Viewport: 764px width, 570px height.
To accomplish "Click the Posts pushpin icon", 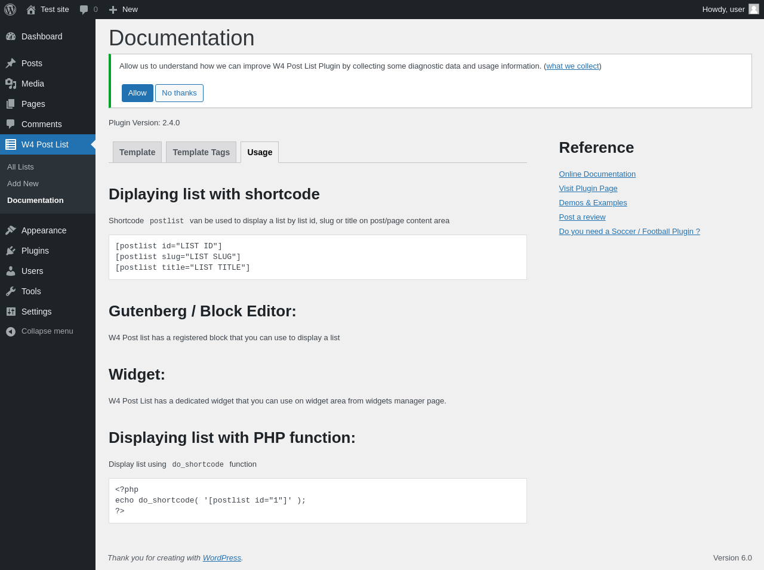I will 11,63.
